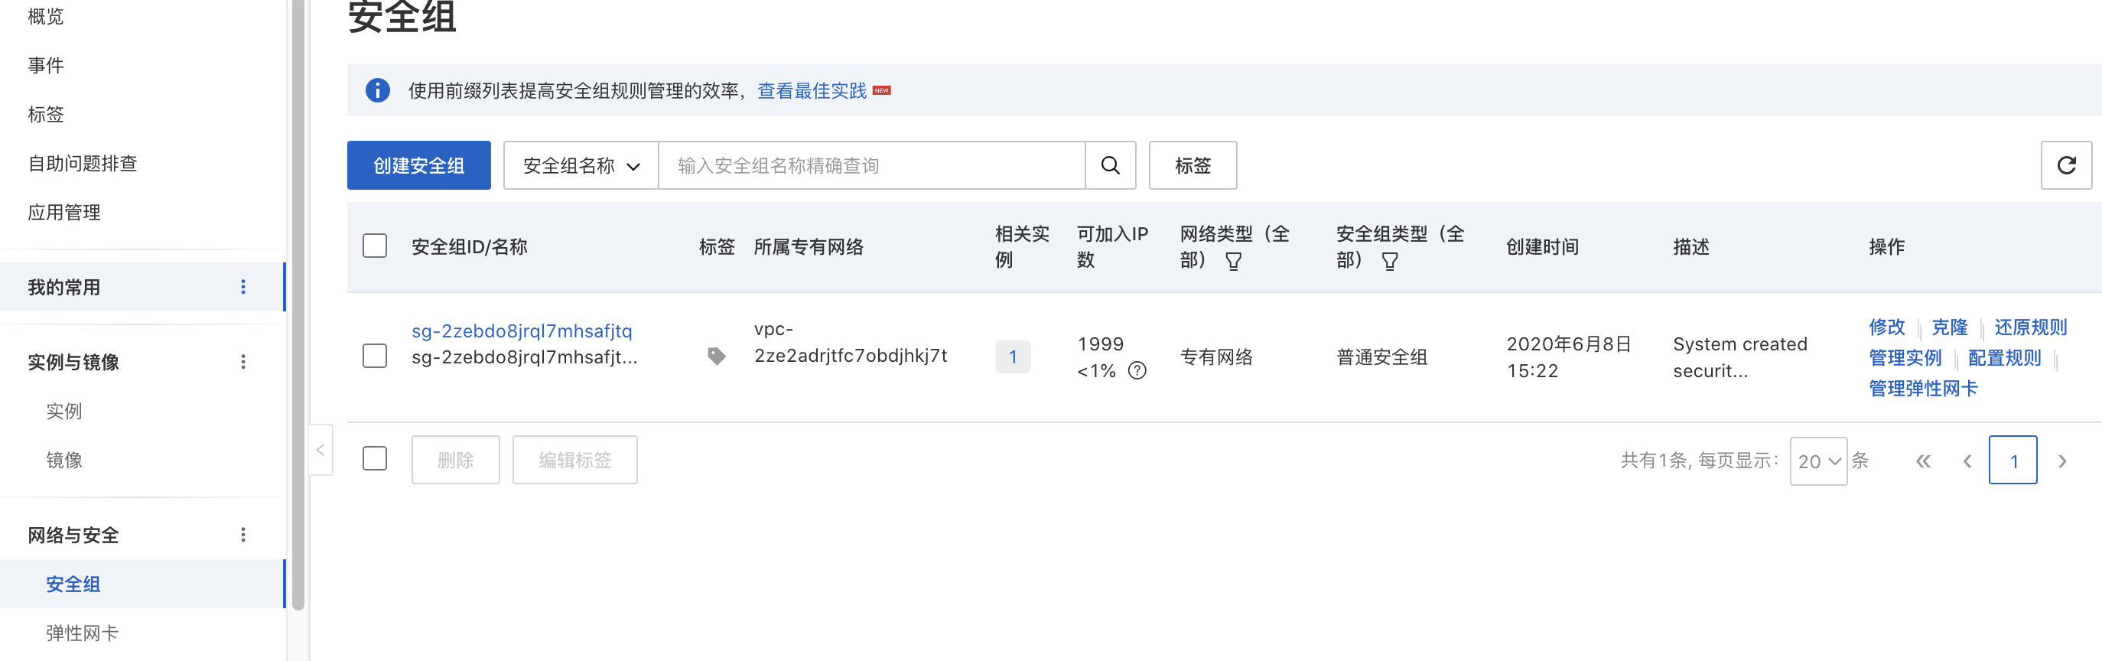Click the search magnifier icon
The image size is (2102, 661).
[1110, 166]
